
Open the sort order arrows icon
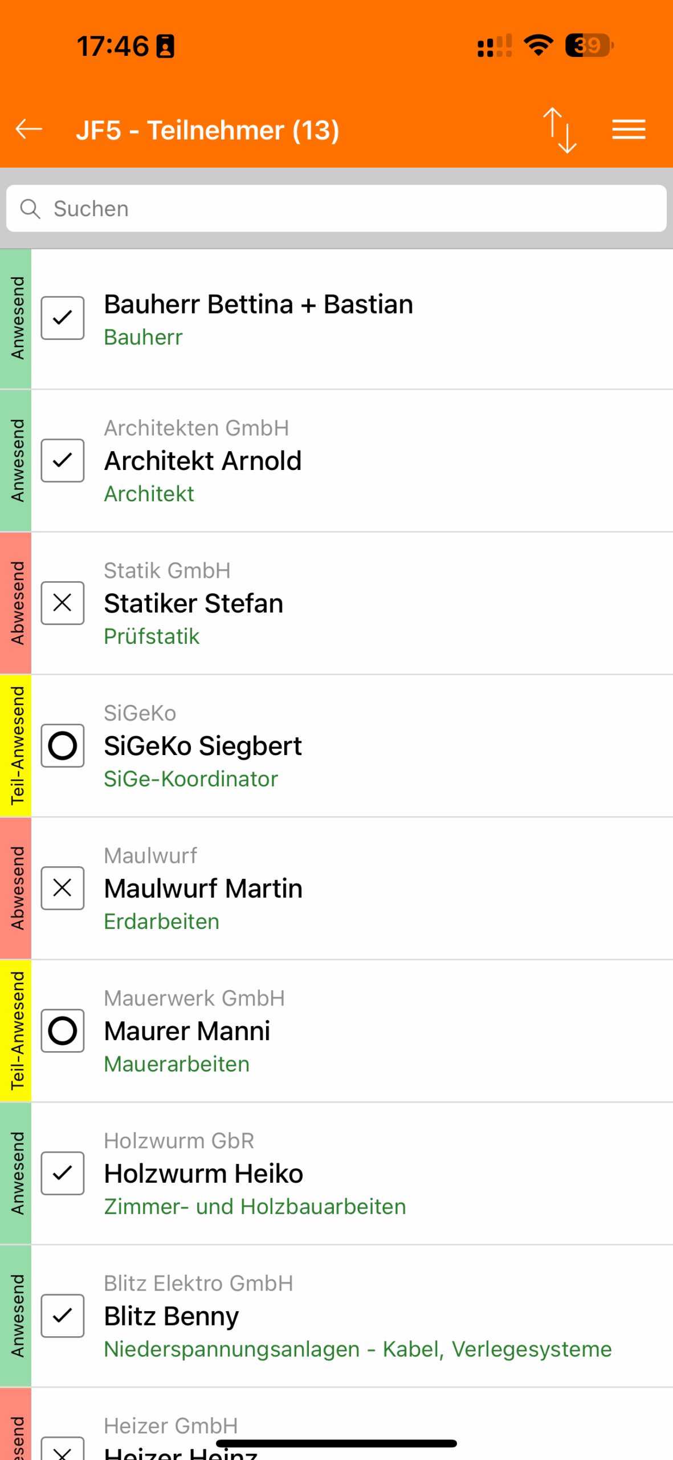pyautogui.click(x=560, y=130)
